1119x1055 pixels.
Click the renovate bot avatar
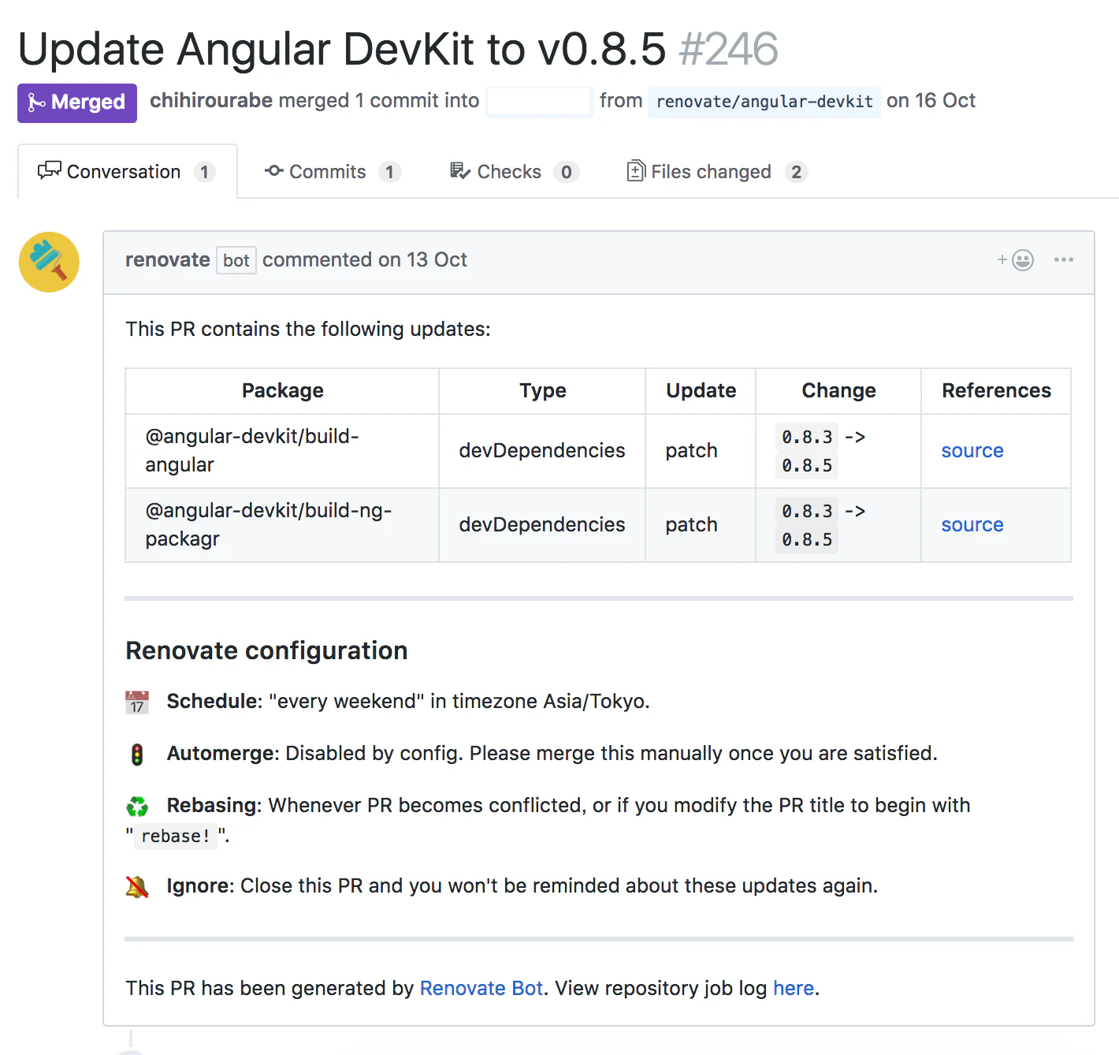coord(49,262)
